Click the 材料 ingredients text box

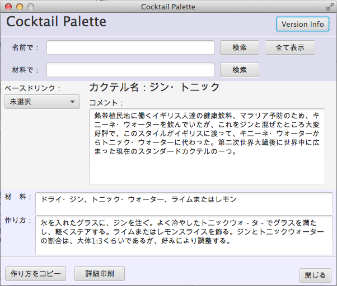pyautogui.click(x=184, y=203)
